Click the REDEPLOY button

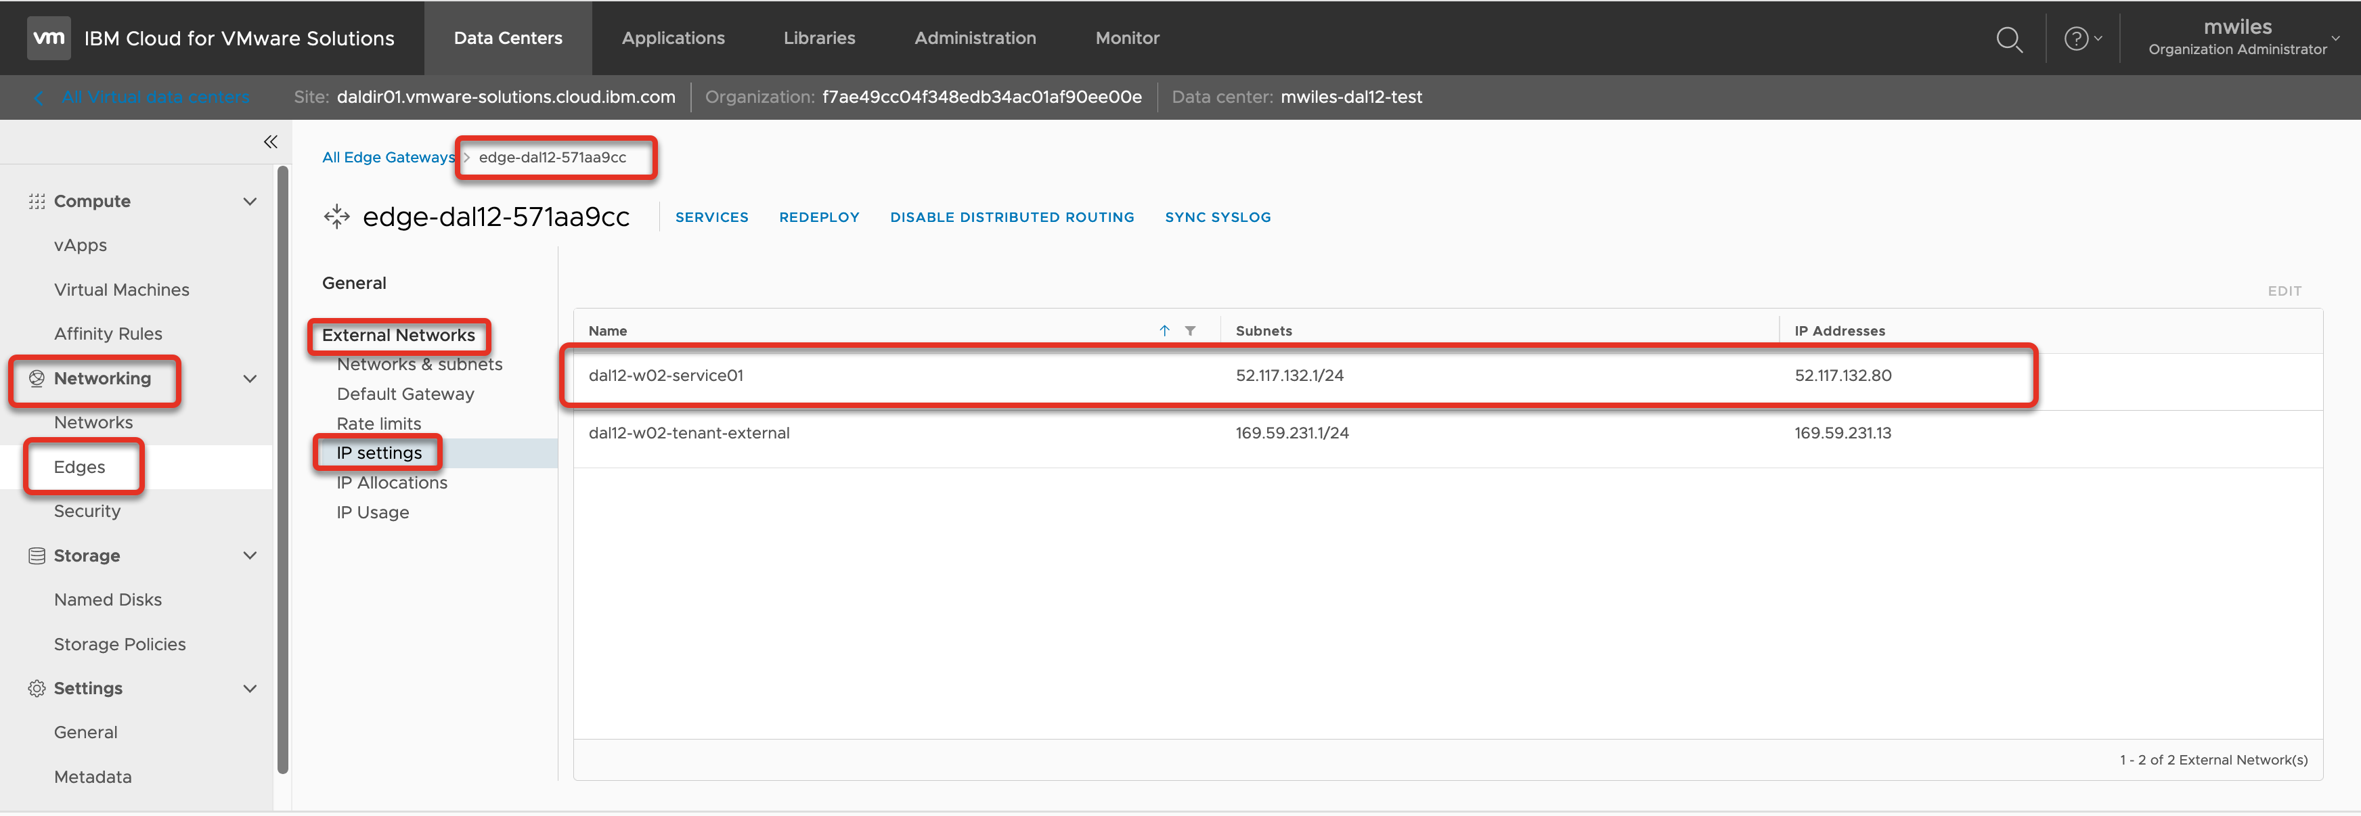tap(818, 218)
